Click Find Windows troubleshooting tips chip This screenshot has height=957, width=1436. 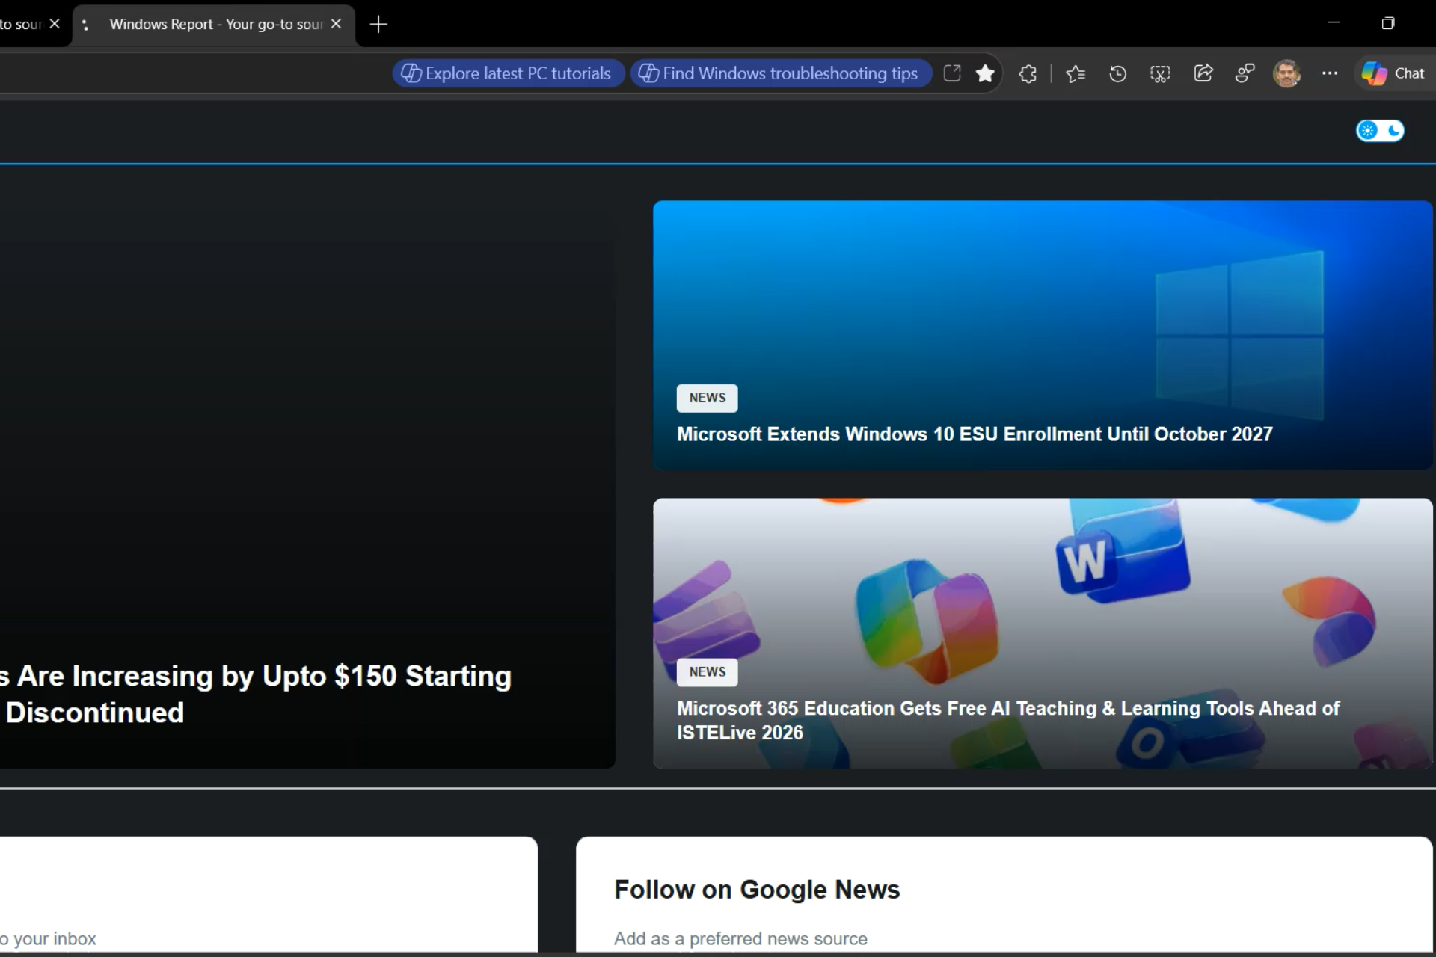click(x=781, y=73)
